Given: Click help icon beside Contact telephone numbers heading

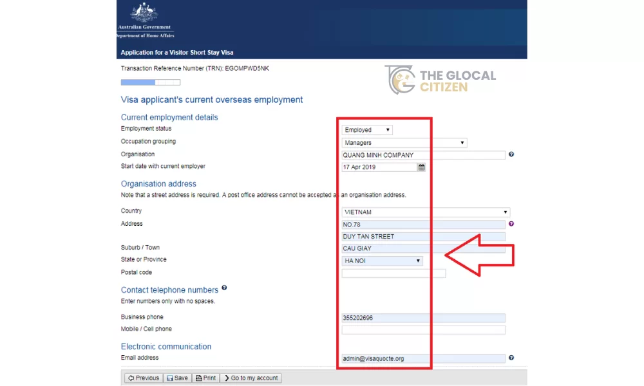Looking at the screenshot, I should tap(224, 288).
